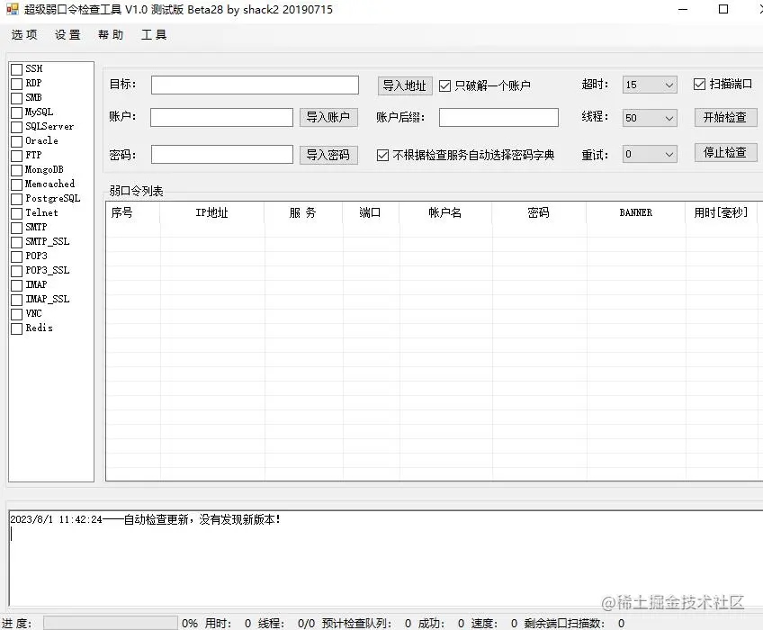Click the 导入密码 button
The image size is (763, 630).
(328, 155)
